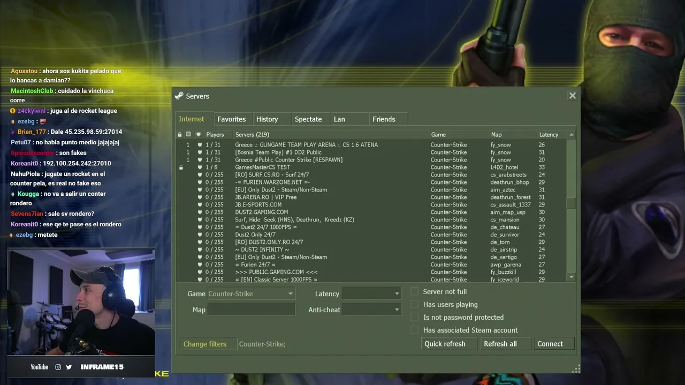Click the up arrow of the server list scrollbar
685x385 pixels.
[x=572, y=135]
